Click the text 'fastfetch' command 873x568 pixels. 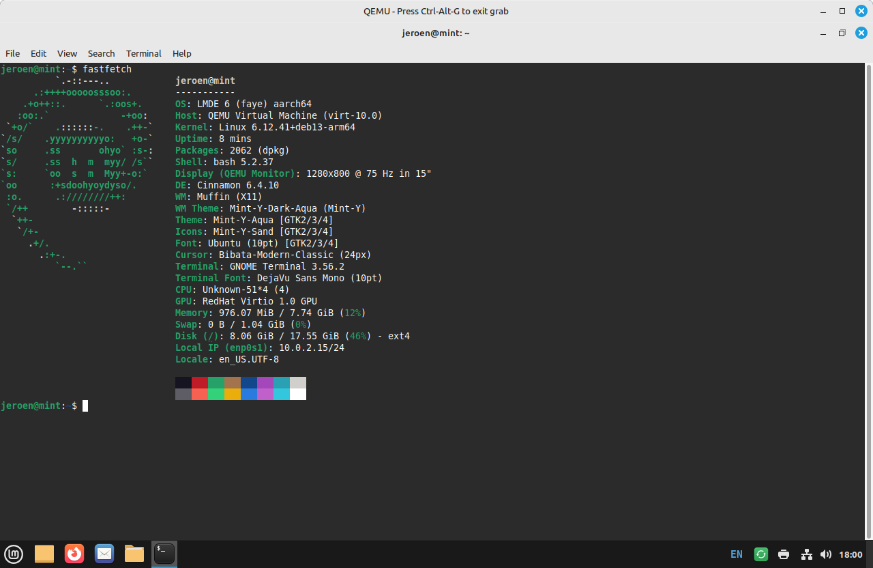point(107,69)
